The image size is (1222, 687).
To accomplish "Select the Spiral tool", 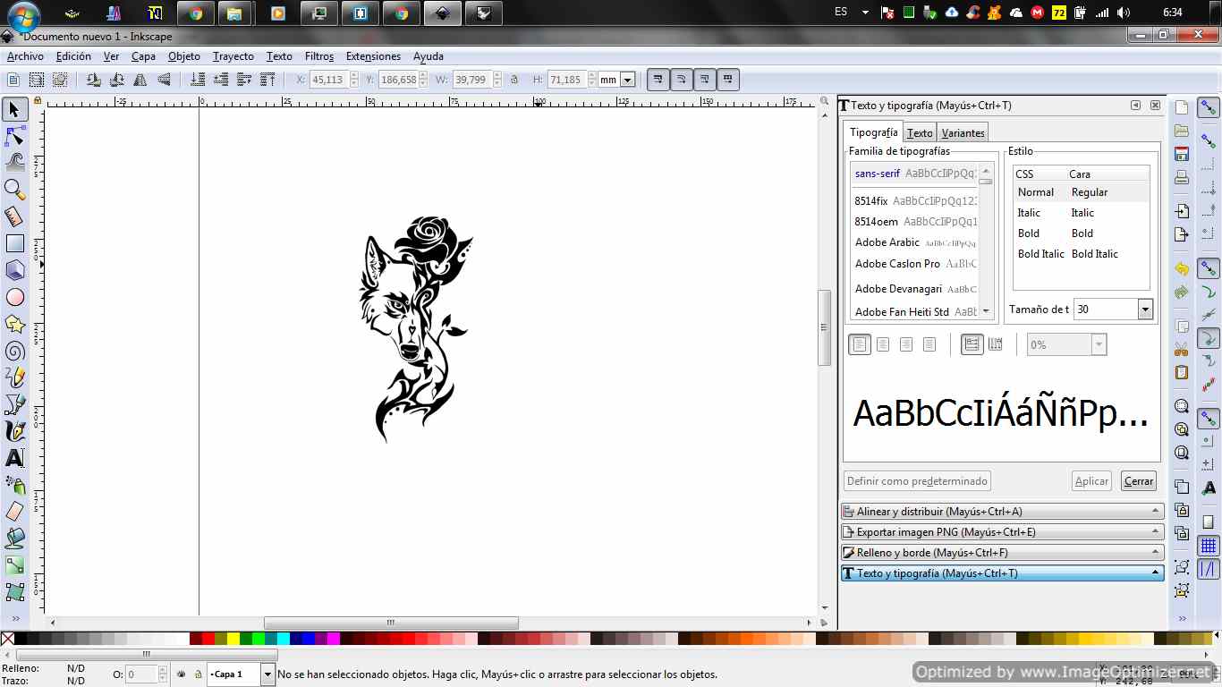I will (x=14, y=351).
